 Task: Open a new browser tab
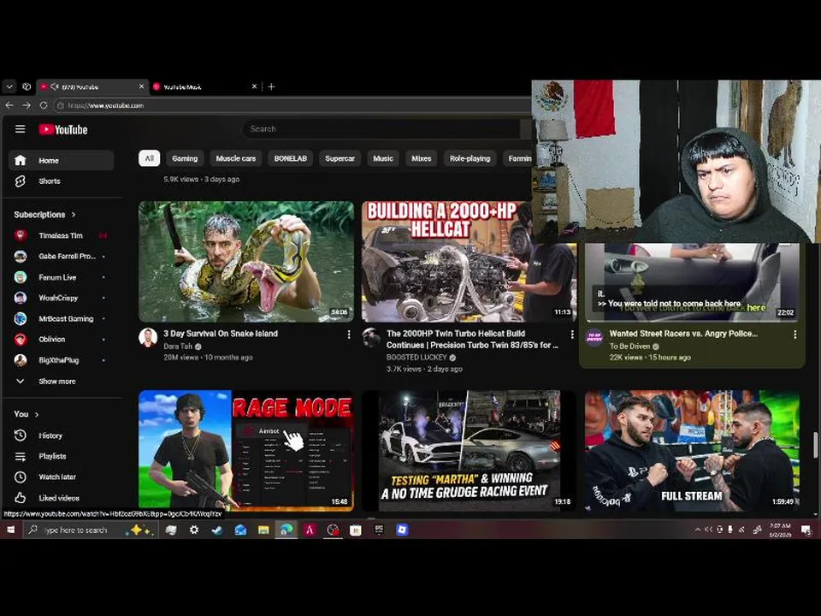tap(271, 86)
